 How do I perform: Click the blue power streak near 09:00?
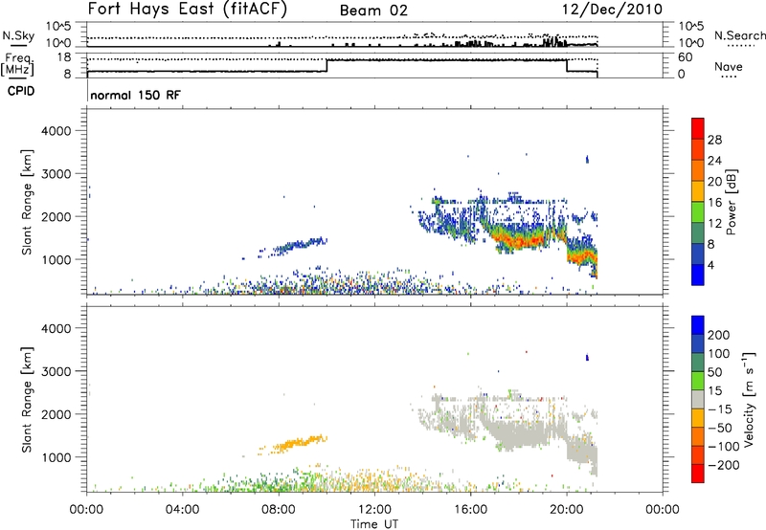pyautogui.click(x=298, y=246)
